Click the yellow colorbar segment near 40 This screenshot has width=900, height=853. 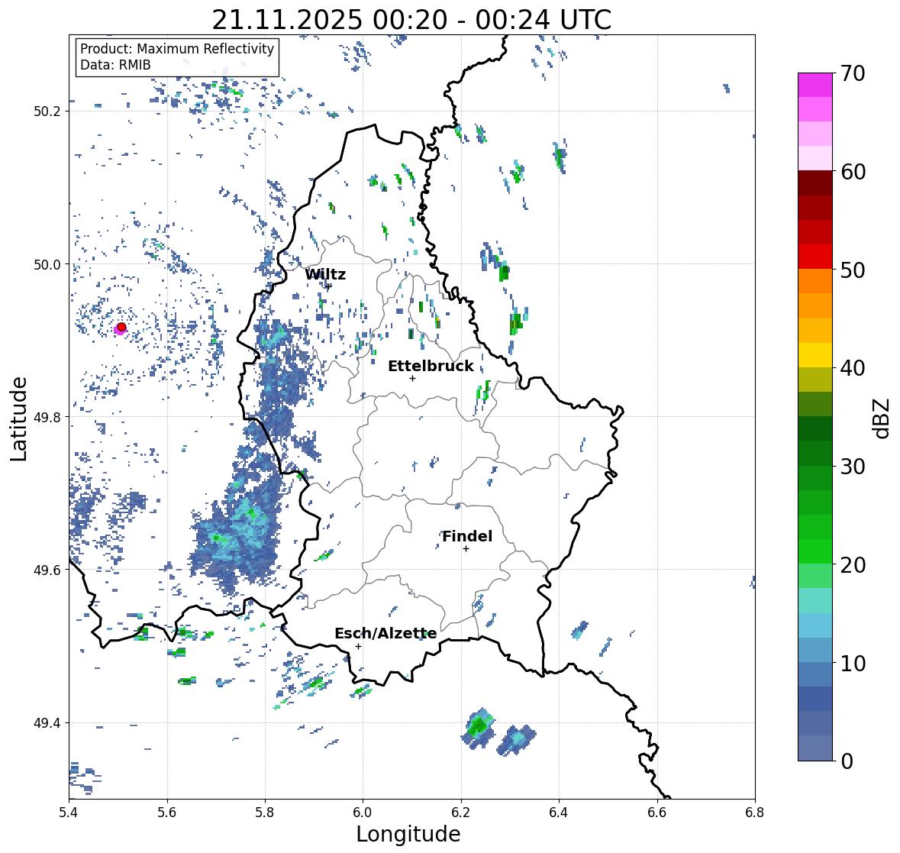pyautogui.click(x=815, y=355)
